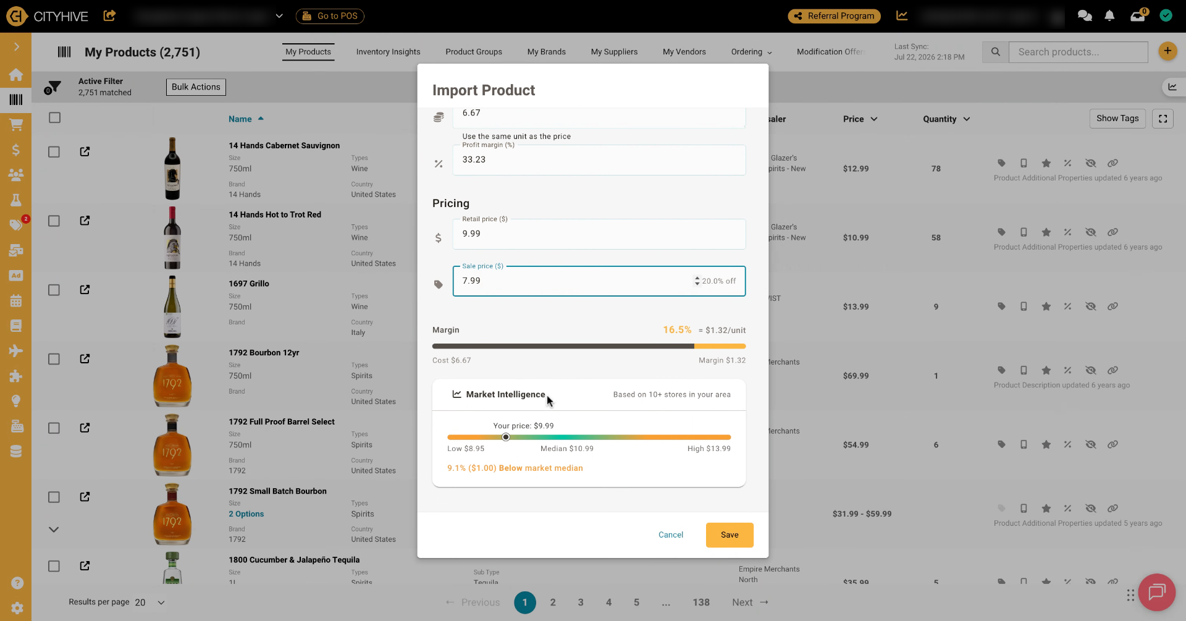
Task: Open the Quantity column dropdown
Action: 967,119
